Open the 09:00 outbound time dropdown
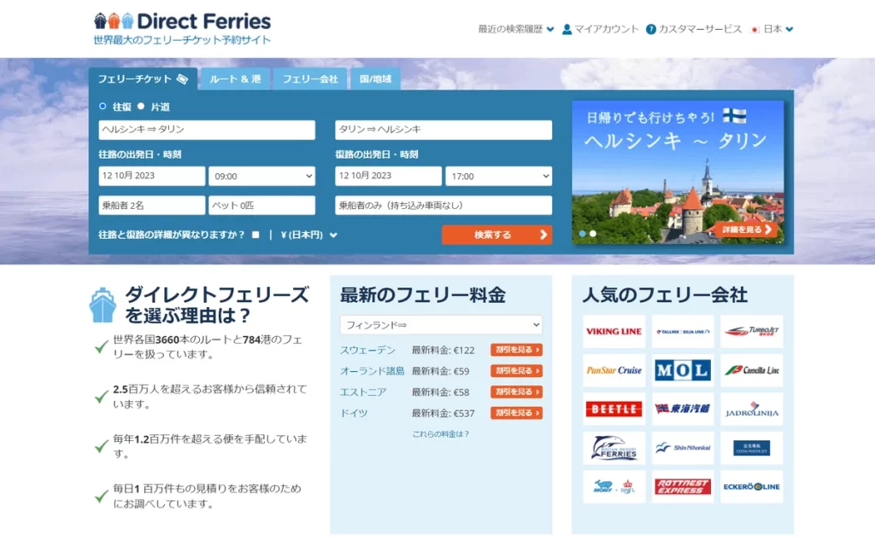The height and width of the screenshot is (540, 875). pos(261,177)
